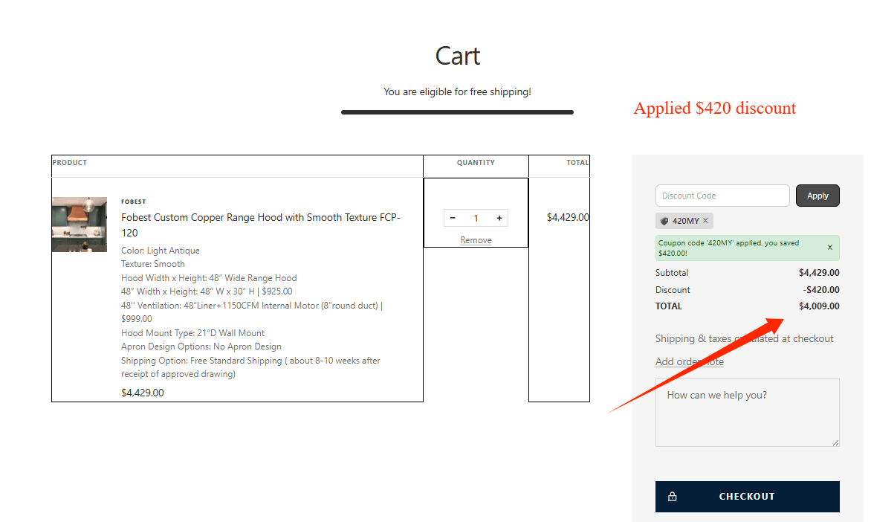Screen dimensions: 871x522
Task: Click the lock icon on checkout button
Action: pos(672,497)
